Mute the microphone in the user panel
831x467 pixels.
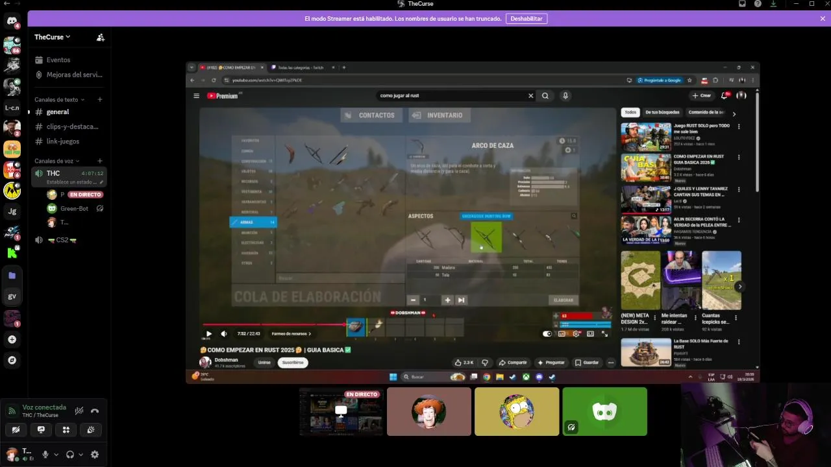(45, 455)
